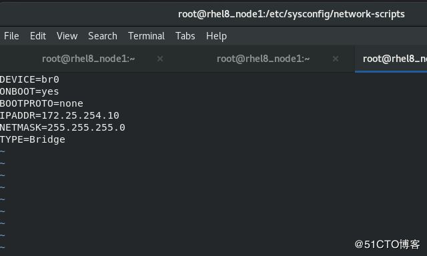The image size is (427, 256).
Task: Click the IPADDR=172.25.254.10 line
Action: click(x=59, y=115)
